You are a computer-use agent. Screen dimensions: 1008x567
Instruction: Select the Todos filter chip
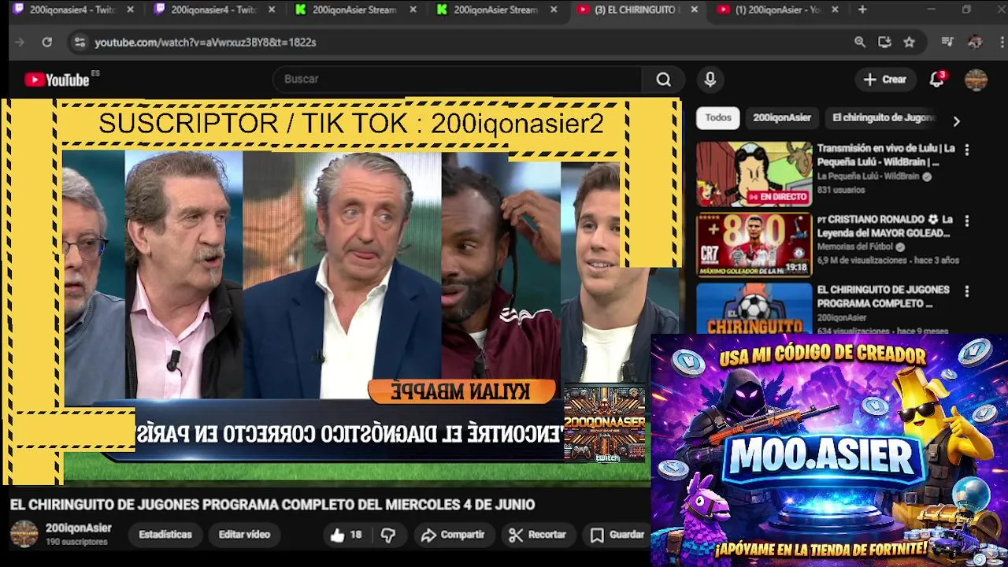tap(718, 117)
